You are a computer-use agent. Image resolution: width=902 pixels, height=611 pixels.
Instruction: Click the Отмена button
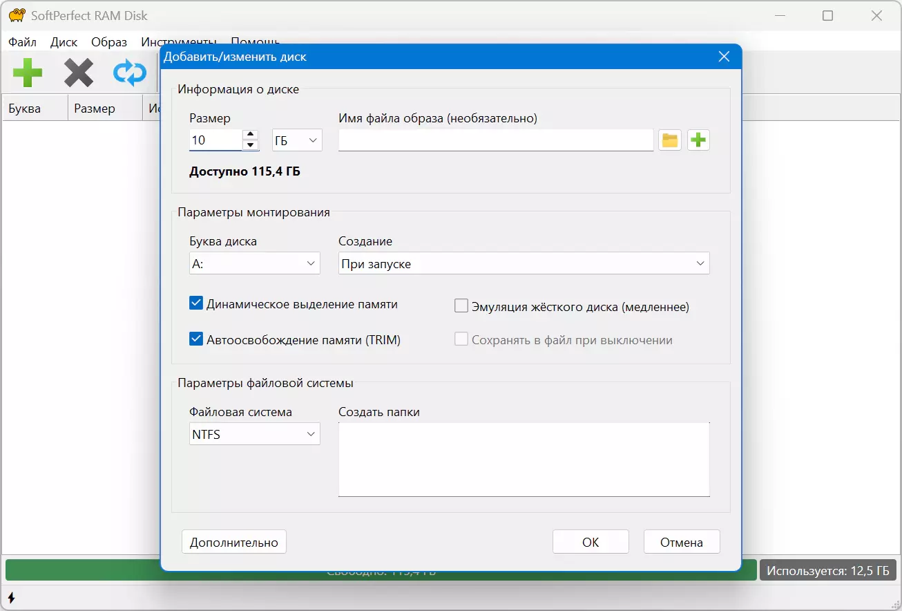coord(682,542)
